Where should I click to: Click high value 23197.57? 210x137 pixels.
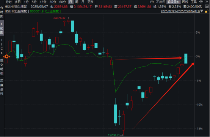point(125,6)
